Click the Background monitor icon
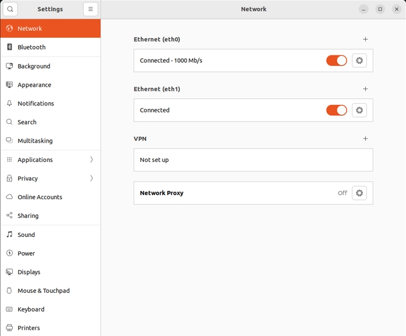 (x=9, y=66)
